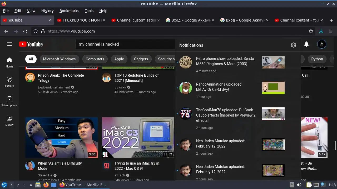
Task: Select the All filter chip
Action: [31, 59]
